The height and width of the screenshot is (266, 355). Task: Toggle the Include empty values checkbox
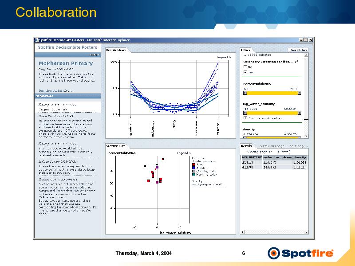(x=245, y=118)
